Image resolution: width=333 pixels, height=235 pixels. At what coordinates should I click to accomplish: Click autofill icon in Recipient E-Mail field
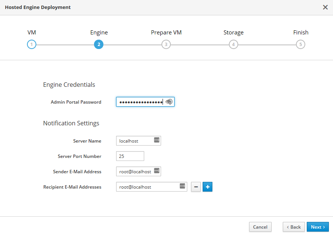pyautogui.click(x=182, y=186)
